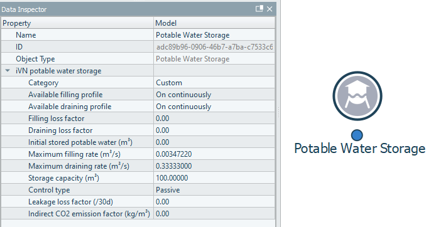Edit the Draining loss factor value
The height and width of the screenshot is (227, 436).
214,130
